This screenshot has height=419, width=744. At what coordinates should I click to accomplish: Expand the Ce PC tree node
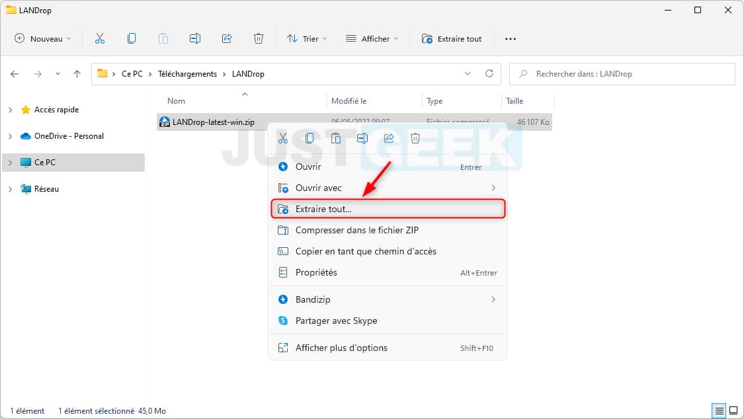click(x=11, y=163)
